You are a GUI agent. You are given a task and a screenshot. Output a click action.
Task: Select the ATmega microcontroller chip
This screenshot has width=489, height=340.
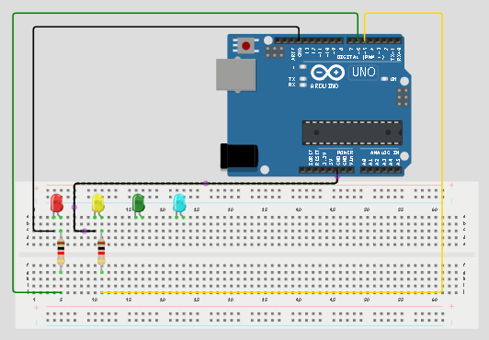click(x=352, y=132)
